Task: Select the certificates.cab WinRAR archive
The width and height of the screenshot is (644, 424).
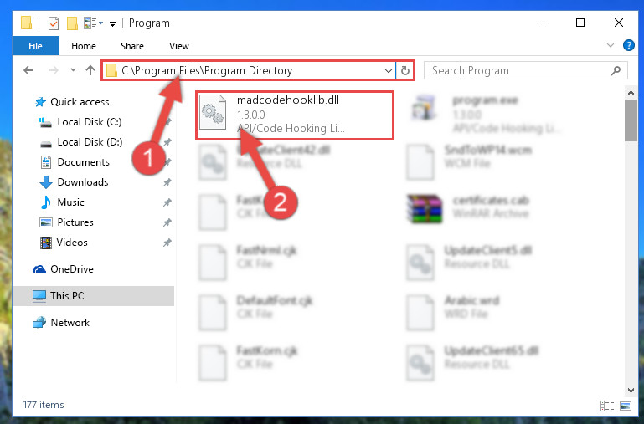Action: pyautogui.click(x=470, y=208)
